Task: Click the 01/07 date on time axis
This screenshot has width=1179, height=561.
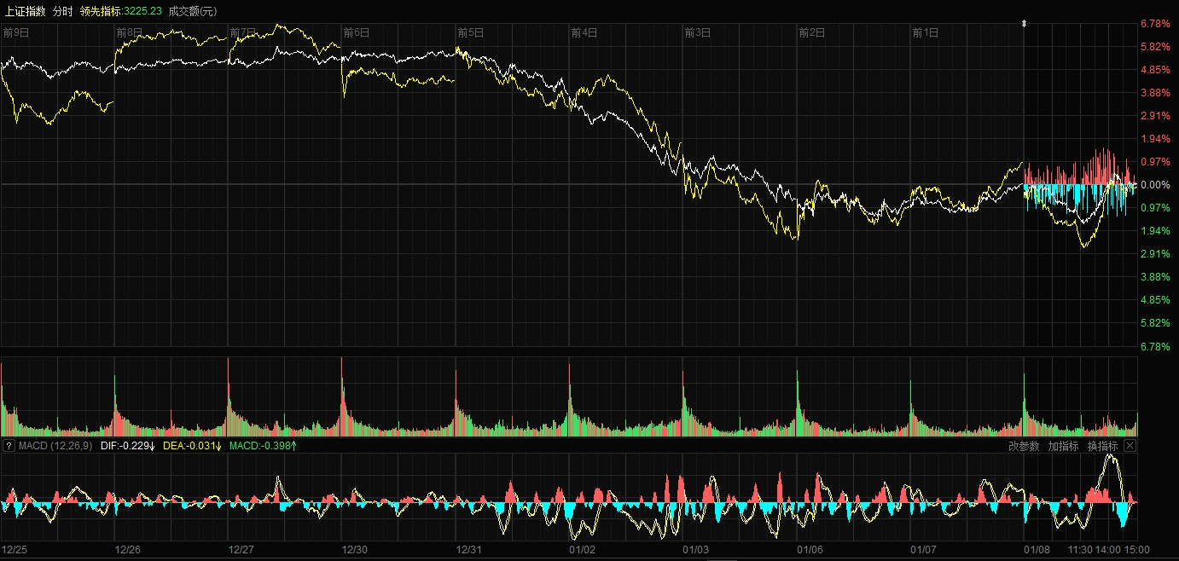Action: (925, 550)
